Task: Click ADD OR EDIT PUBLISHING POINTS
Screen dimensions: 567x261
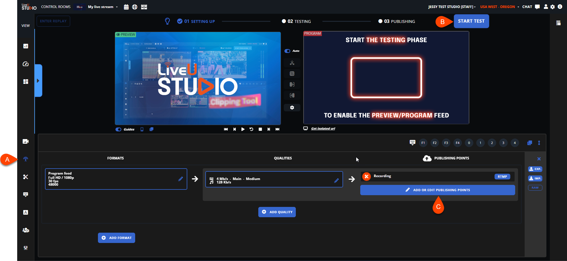Action: 438,190
